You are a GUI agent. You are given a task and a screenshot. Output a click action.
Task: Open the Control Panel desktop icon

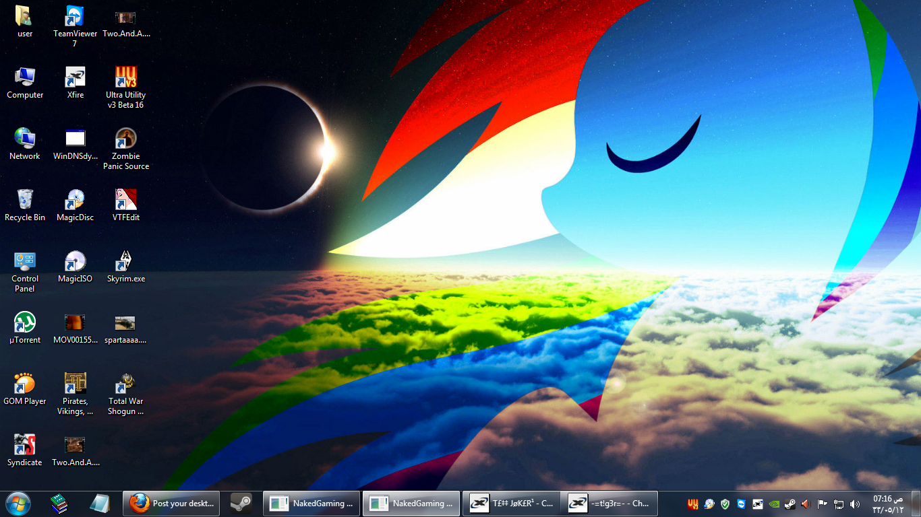[x=25, y=271]
